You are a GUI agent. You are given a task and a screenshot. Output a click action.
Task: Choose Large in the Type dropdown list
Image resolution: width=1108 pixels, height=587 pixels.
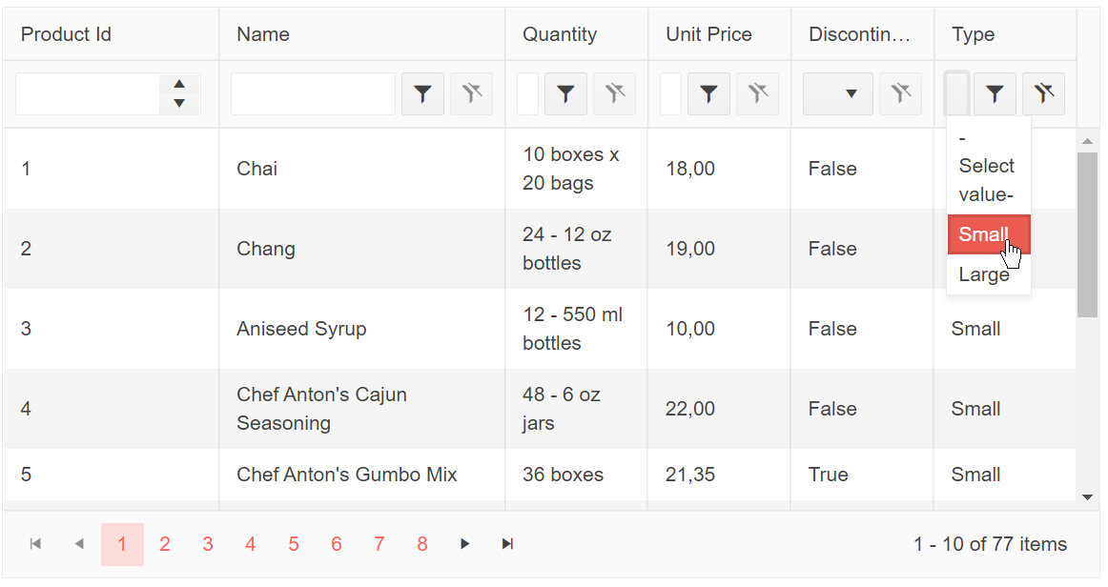[x=984, y=274]
